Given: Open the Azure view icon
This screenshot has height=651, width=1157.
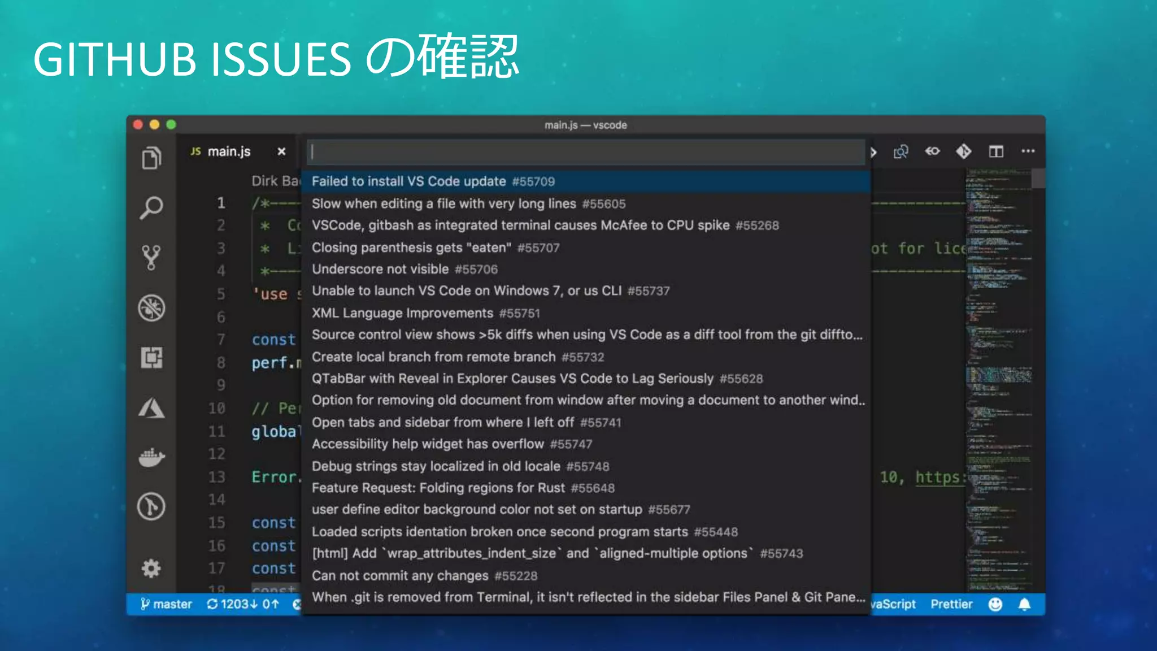Looking at the screenshot, I should (x=151, y=408).
